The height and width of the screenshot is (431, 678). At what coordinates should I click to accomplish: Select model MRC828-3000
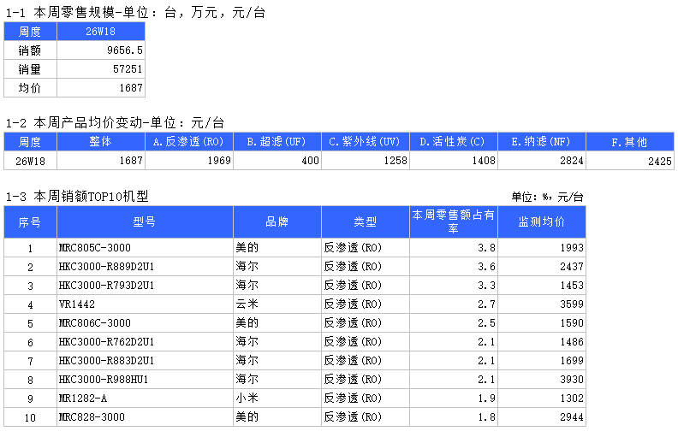click(92, 417)
